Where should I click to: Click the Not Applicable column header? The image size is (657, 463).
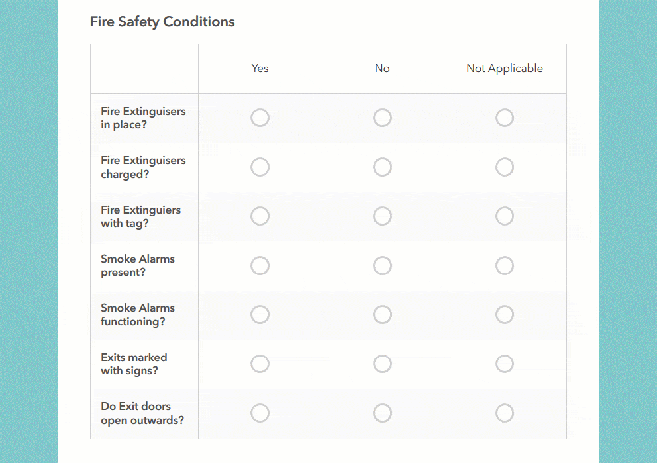click(x=505, y=68)
